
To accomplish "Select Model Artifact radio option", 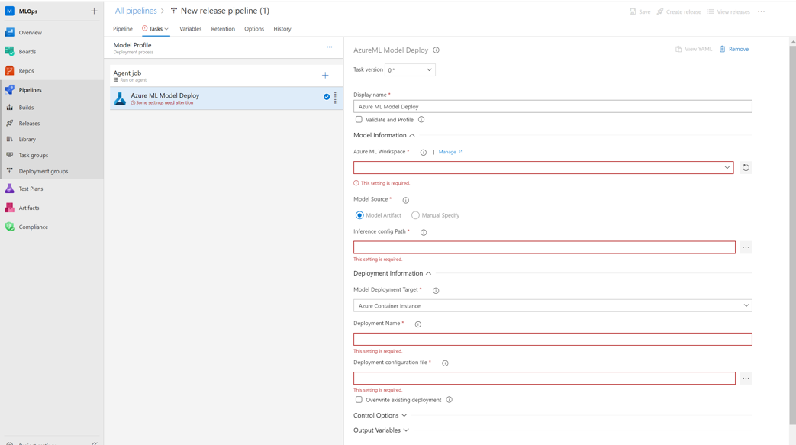I will tap(359, 215).
